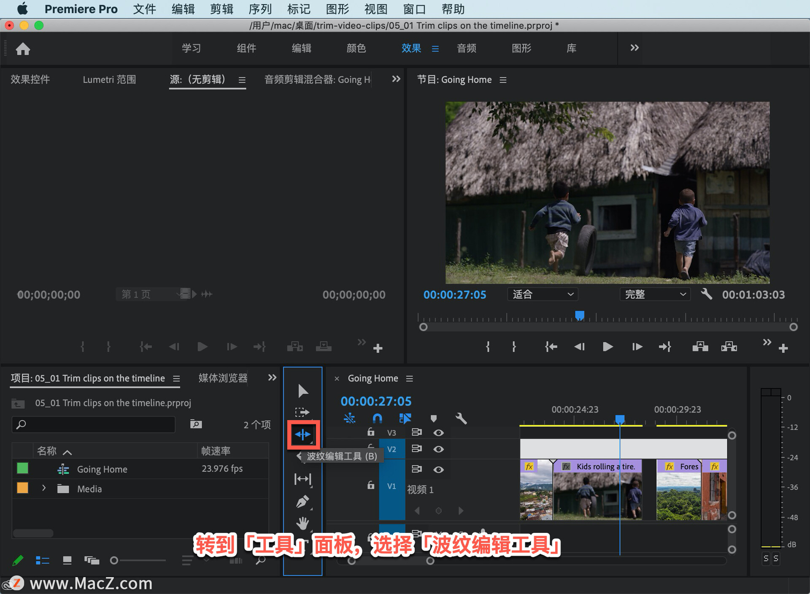Toggle V3 track output eye

pyautogui.click(x=438, y=432)
